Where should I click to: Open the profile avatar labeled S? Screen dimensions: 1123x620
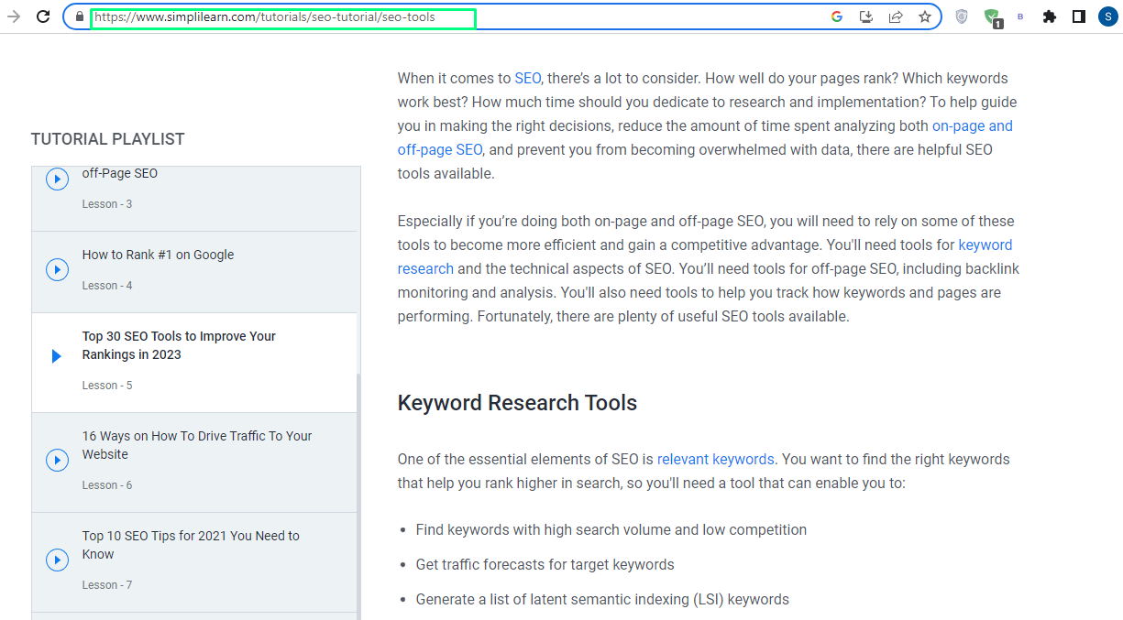point(1108,16)
